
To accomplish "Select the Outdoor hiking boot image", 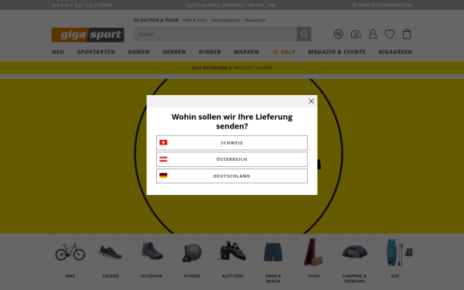I will point(152,251).
